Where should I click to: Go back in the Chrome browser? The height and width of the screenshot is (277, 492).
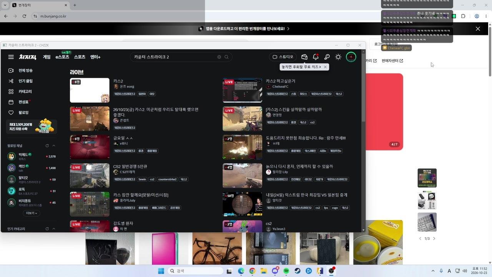6,16
